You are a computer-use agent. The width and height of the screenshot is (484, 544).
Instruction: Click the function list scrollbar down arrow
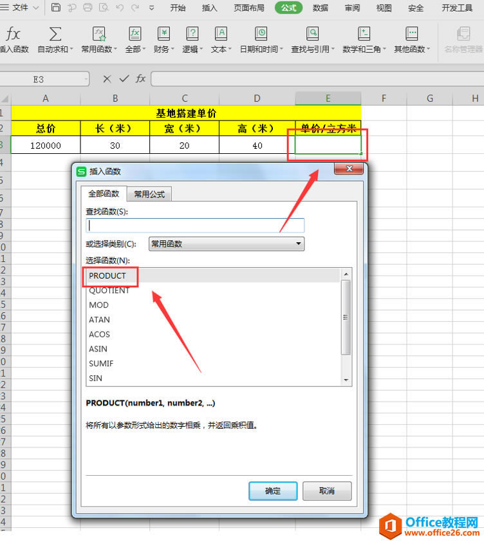pos(346,380)
